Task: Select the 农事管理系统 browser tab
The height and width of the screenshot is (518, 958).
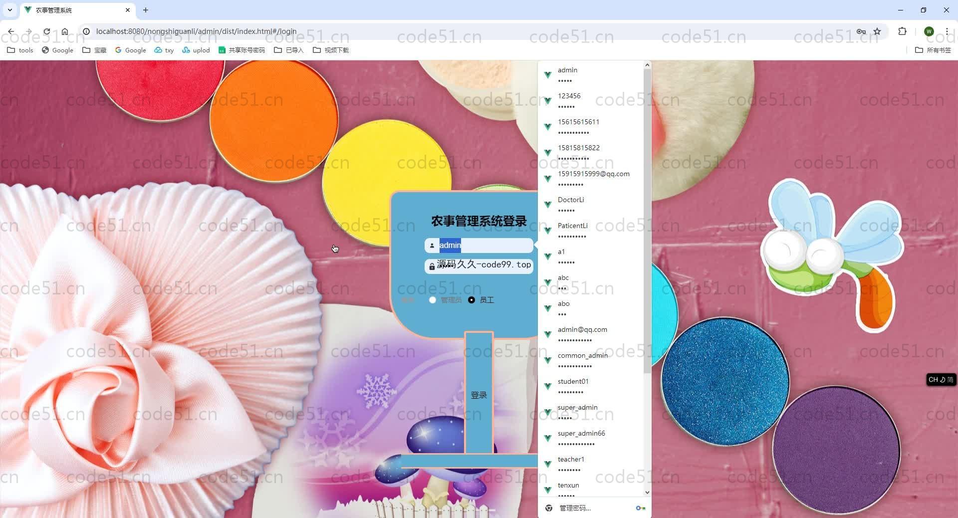Action: pyautogui.click(x=77, y=10)
